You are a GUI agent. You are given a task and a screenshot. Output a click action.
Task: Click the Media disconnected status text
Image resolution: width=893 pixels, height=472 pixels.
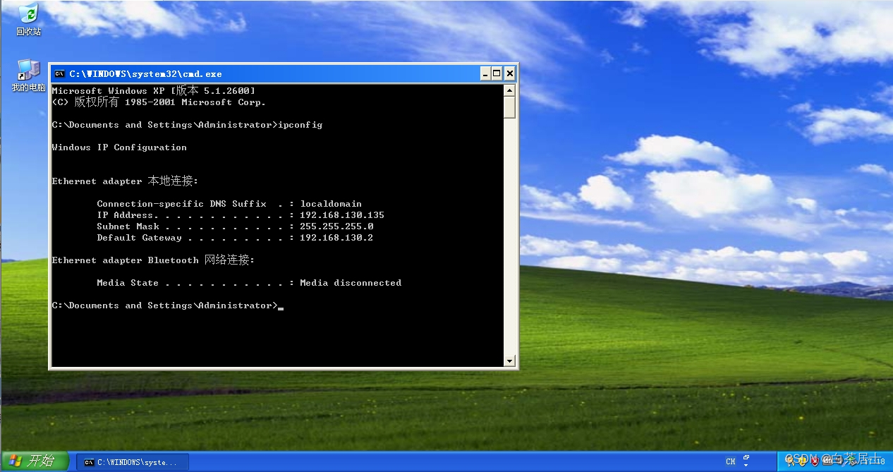[x=351, y=283]
